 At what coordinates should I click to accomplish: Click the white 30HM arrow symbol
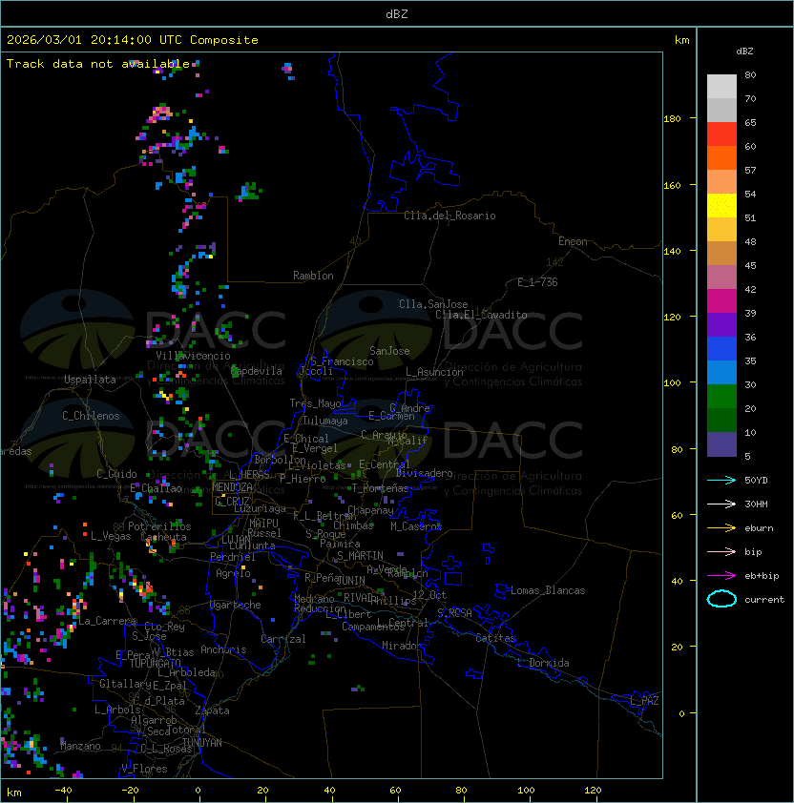coord(721,504)
